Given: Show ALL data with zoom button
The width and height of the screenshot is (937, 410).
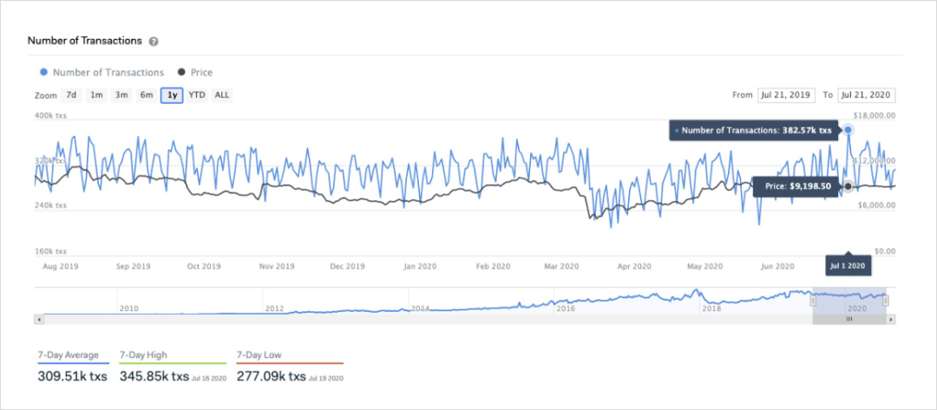Looking at the screenshot, I should (222, 95).
